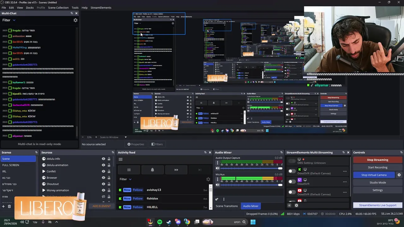Open the StreamElements menu

[101, 8]
